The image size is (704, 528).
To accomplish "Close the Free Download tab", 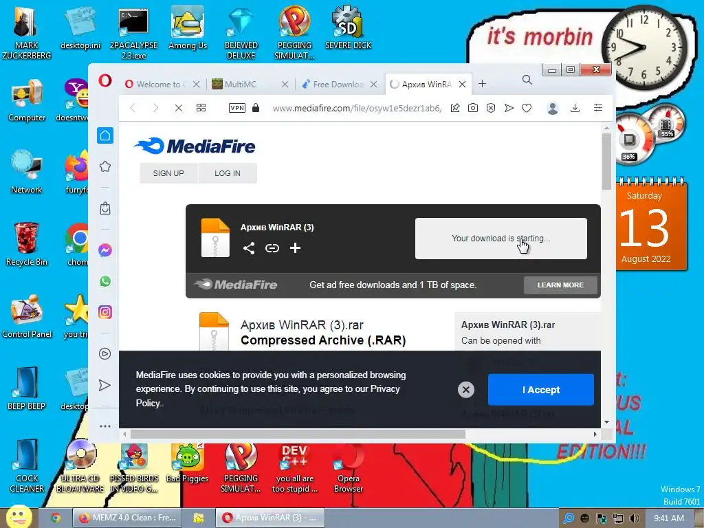I will point(373,84).
